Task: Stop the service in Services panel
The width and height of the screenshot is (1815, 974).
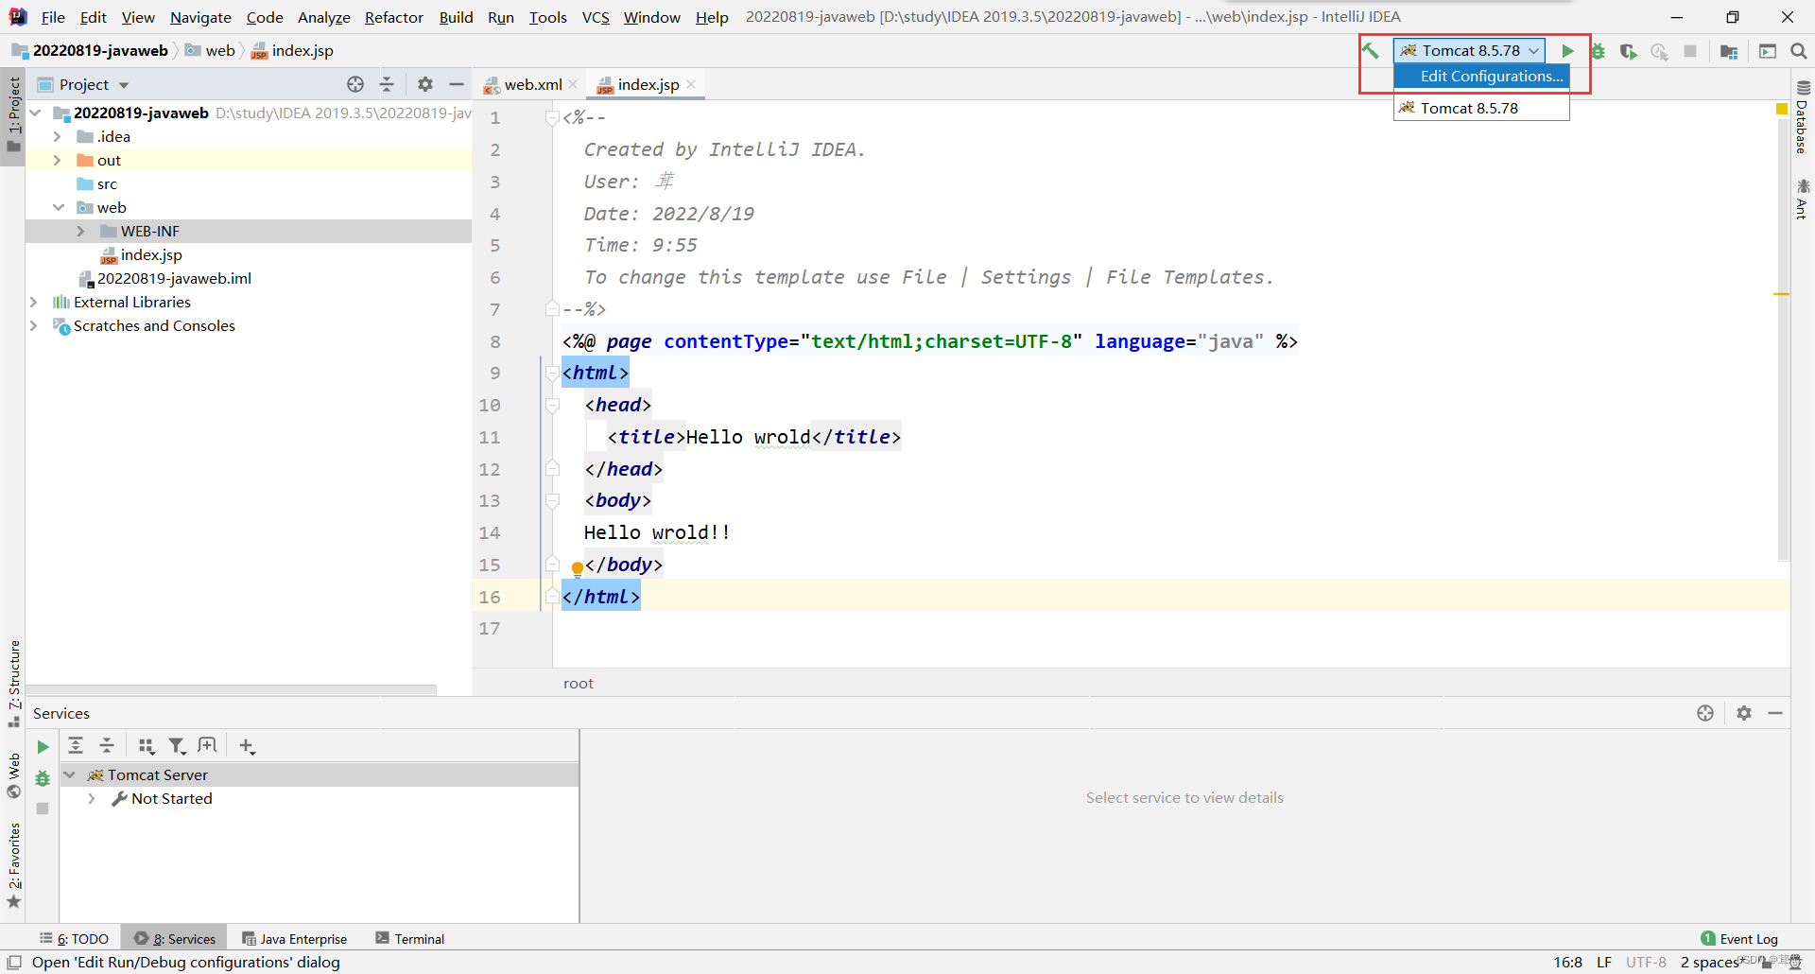Action: (x=43, y=809)
